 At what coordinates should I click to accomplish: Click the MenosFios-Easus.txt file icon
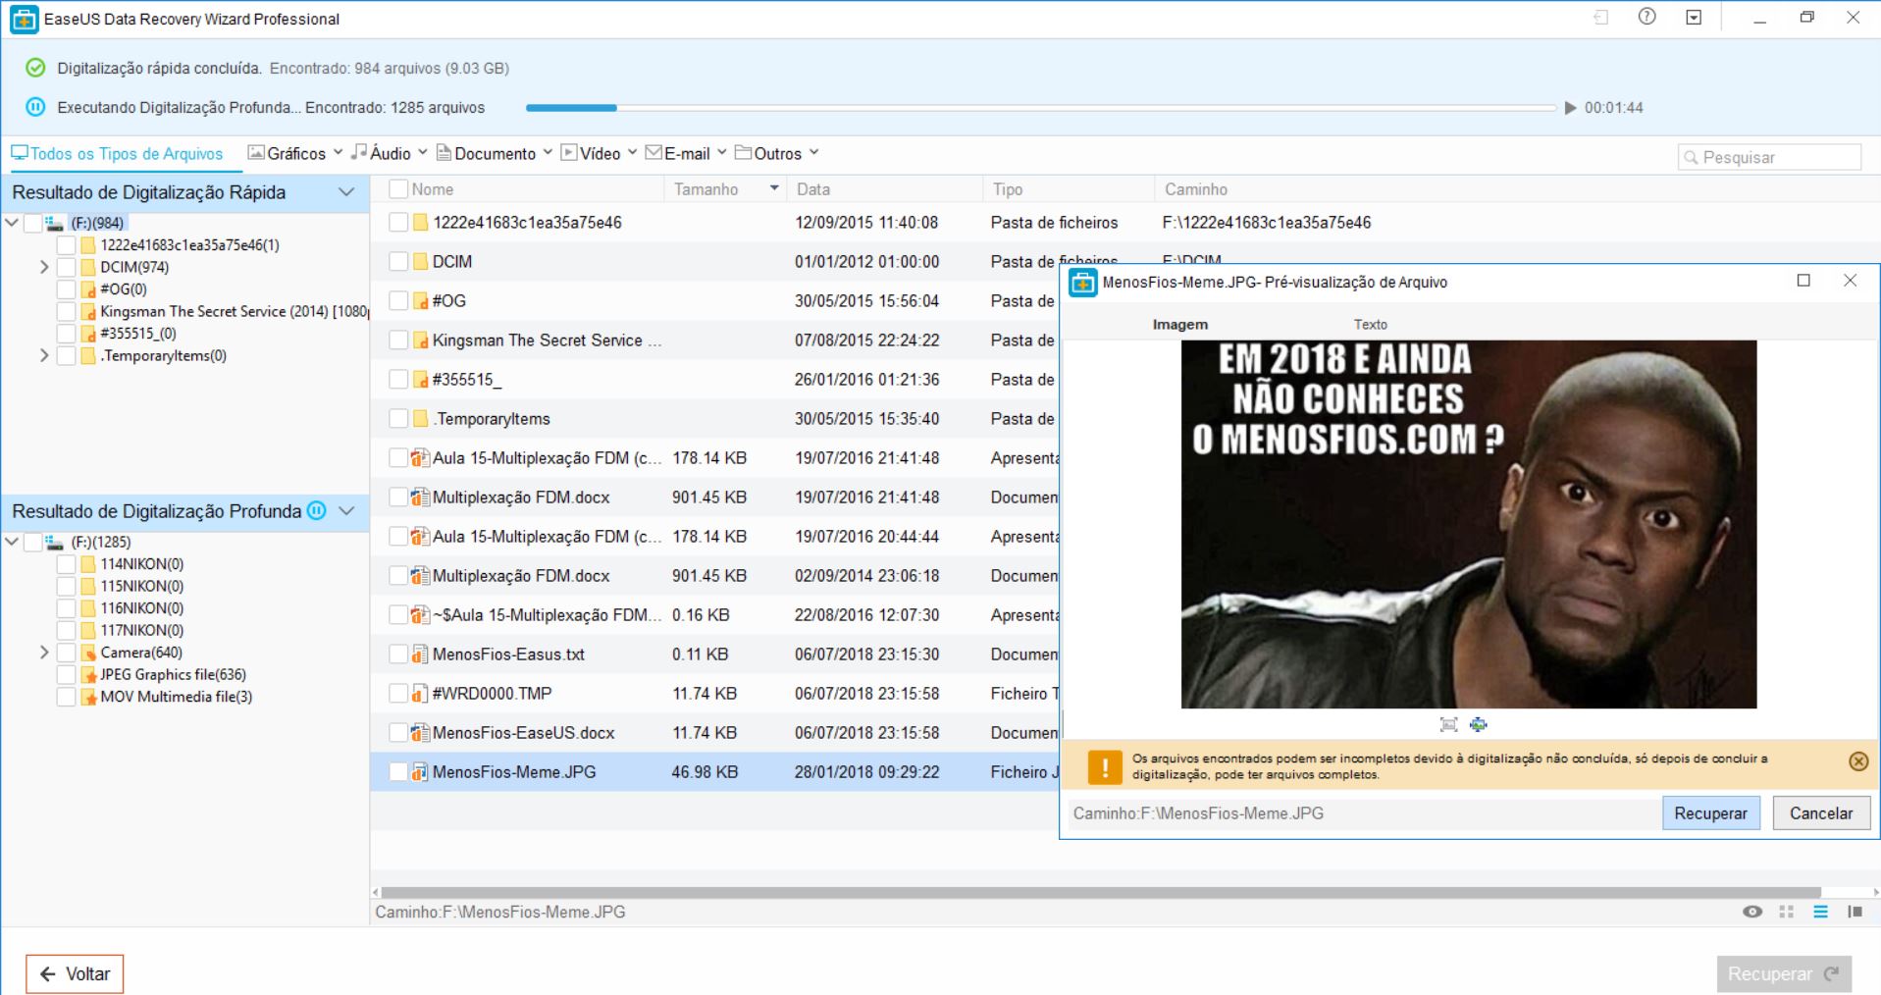[x=420, y=655]
